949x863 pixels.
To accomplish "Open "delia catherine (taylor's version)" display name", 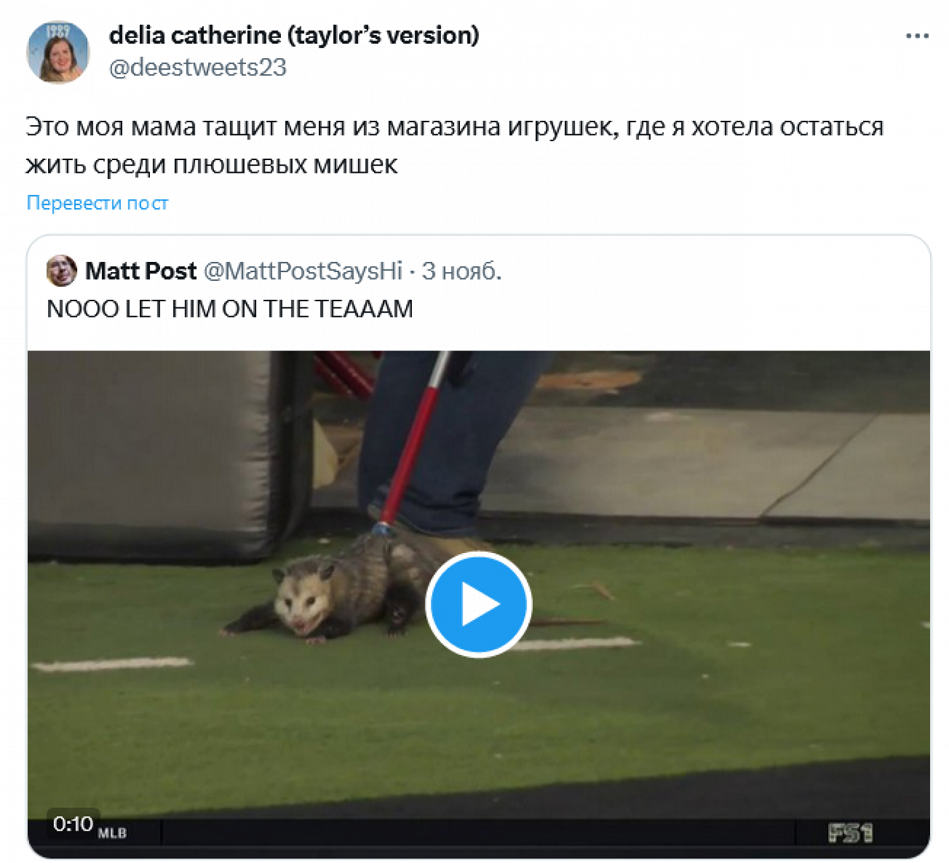I will (x=294, y=35).
